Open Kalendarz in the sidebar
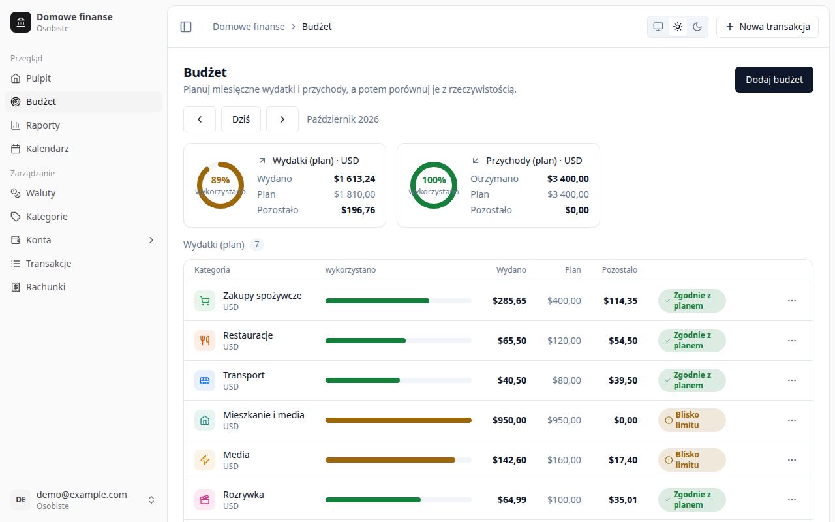 (x=83, y=149)
